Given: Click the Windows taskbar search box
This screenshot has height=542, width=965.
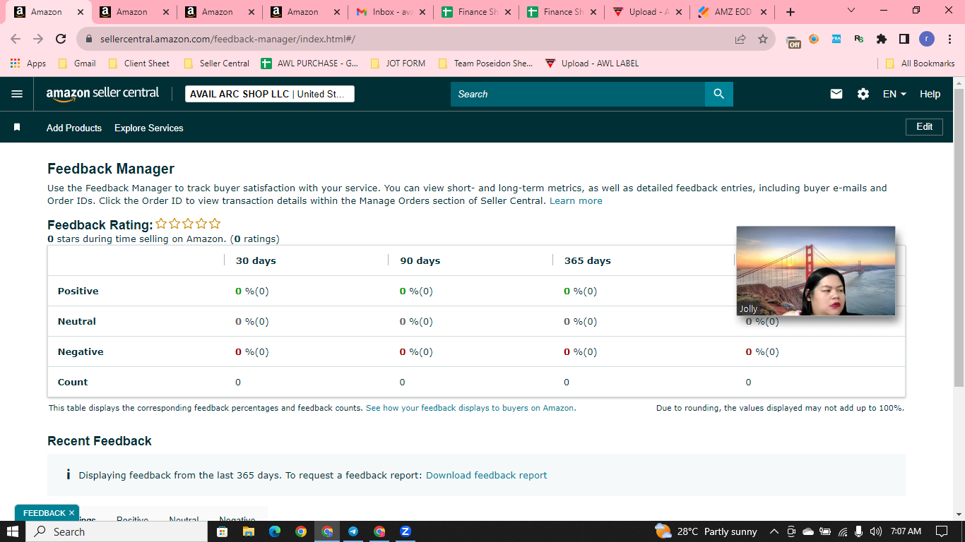Looking at the screenshot, I should [117, 531].
